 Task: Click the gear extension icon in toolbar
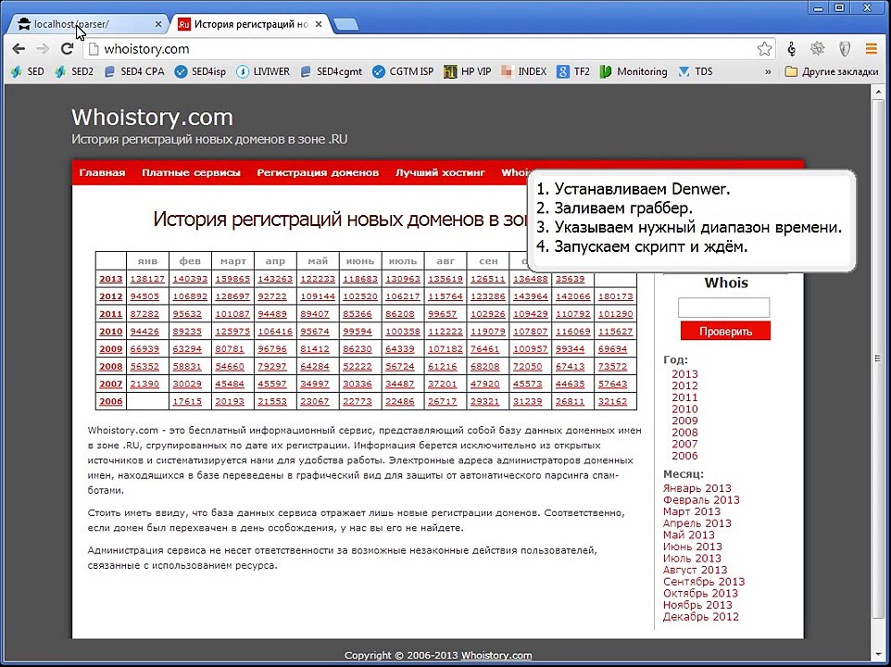(818, 49)
